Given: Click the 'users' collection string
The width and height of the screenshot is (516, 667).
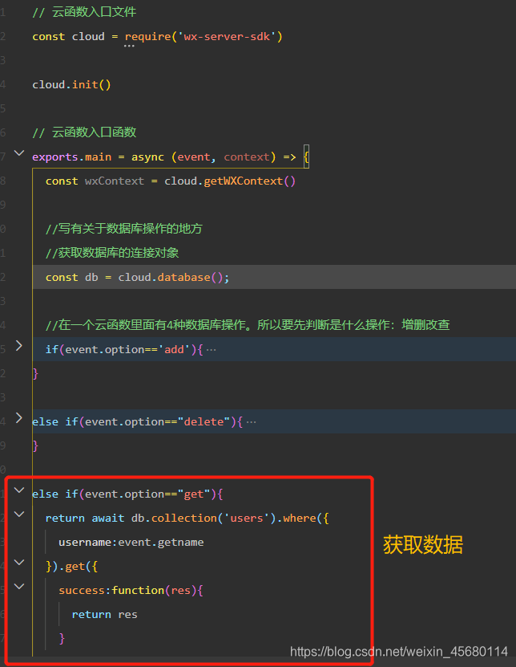Looking at the screenshot, I should click(x=247, y=519).
